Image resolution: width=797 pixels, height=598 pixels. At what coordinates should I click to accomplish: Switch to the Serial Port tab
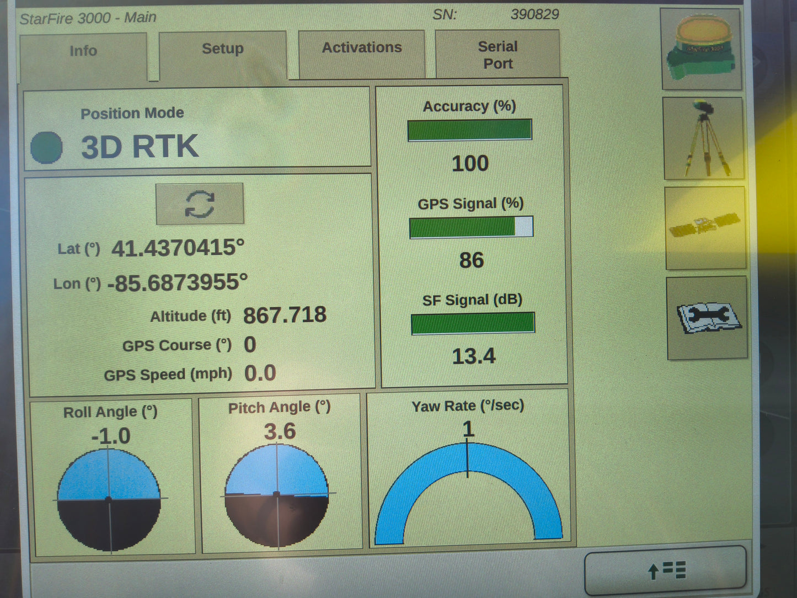[x=498, y=55]
